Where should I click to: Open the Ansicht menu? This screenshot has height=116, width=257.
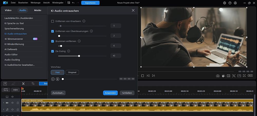pyautogui.click(x=46, y=3)
